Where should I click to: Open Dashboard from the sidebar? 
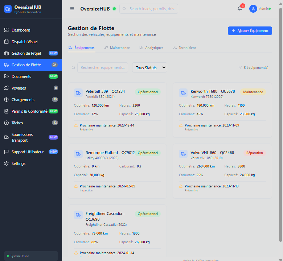click(x=31, y=30)
